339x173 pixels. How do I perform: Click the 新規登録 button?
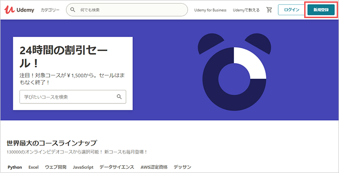pyautogui.click(x=321, y=10)
